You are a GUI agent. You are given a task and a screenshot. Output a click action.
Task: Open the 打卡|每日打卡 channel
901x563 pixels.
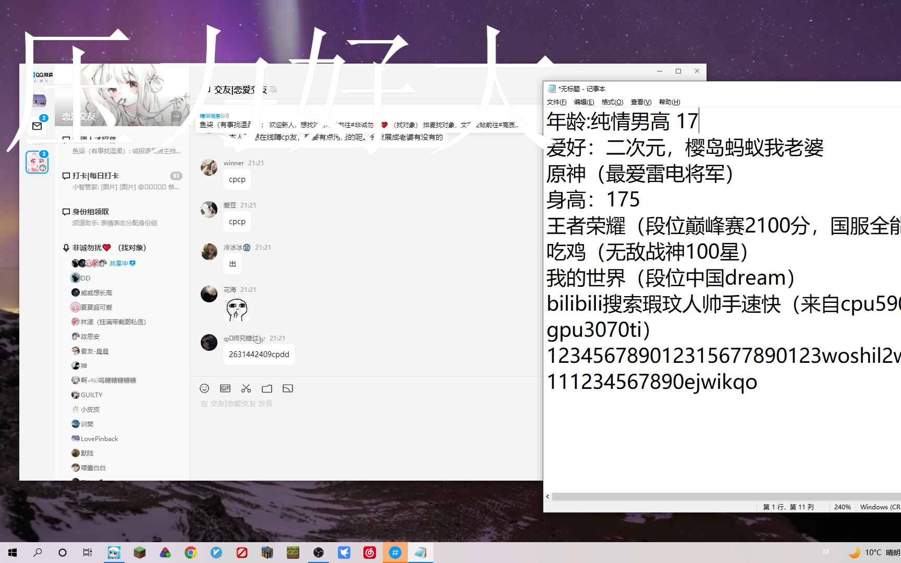123,181
